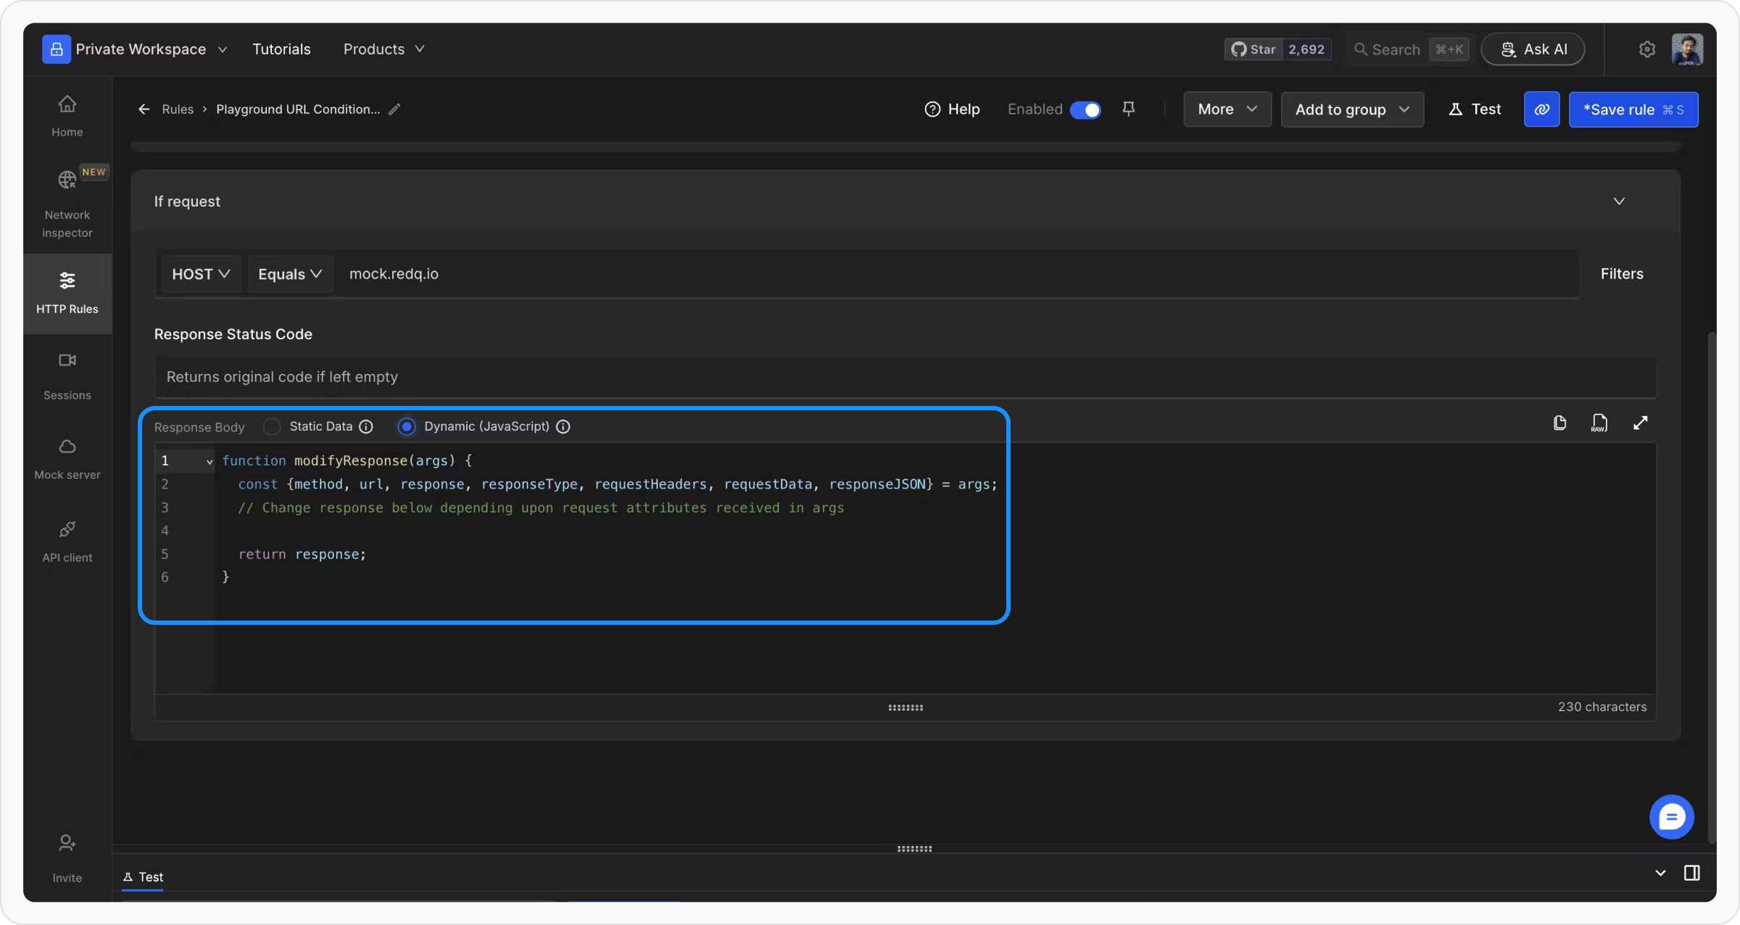Screen dimensions: 1740x925
Task: Open the Equals operator dropdown
Action: click(290, 274)
